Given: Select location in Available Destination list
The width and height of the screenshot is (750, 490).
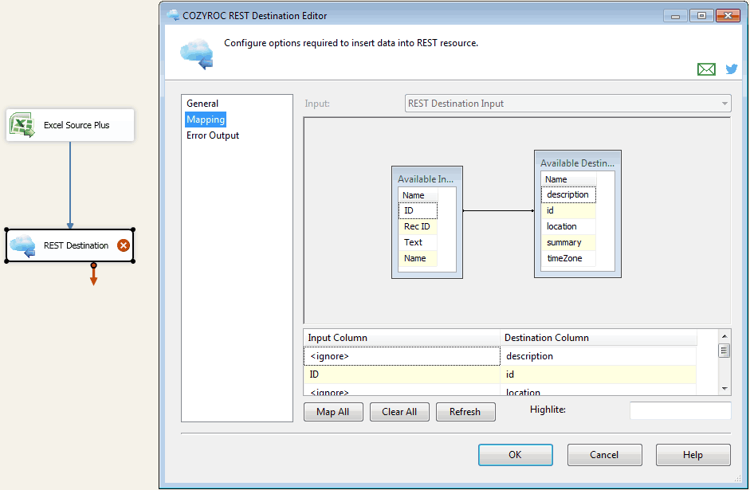Looking at the screenshot, I should click(568, 226).
